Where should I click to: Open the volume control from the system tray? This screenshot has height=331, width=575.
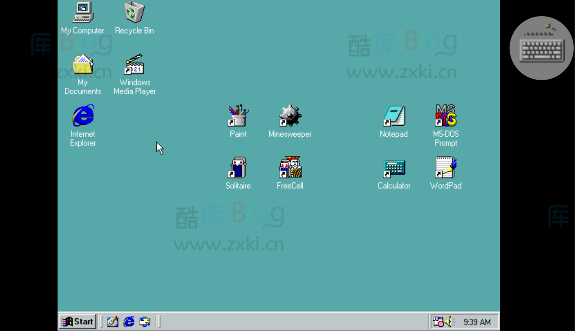(x=448, y=322)
